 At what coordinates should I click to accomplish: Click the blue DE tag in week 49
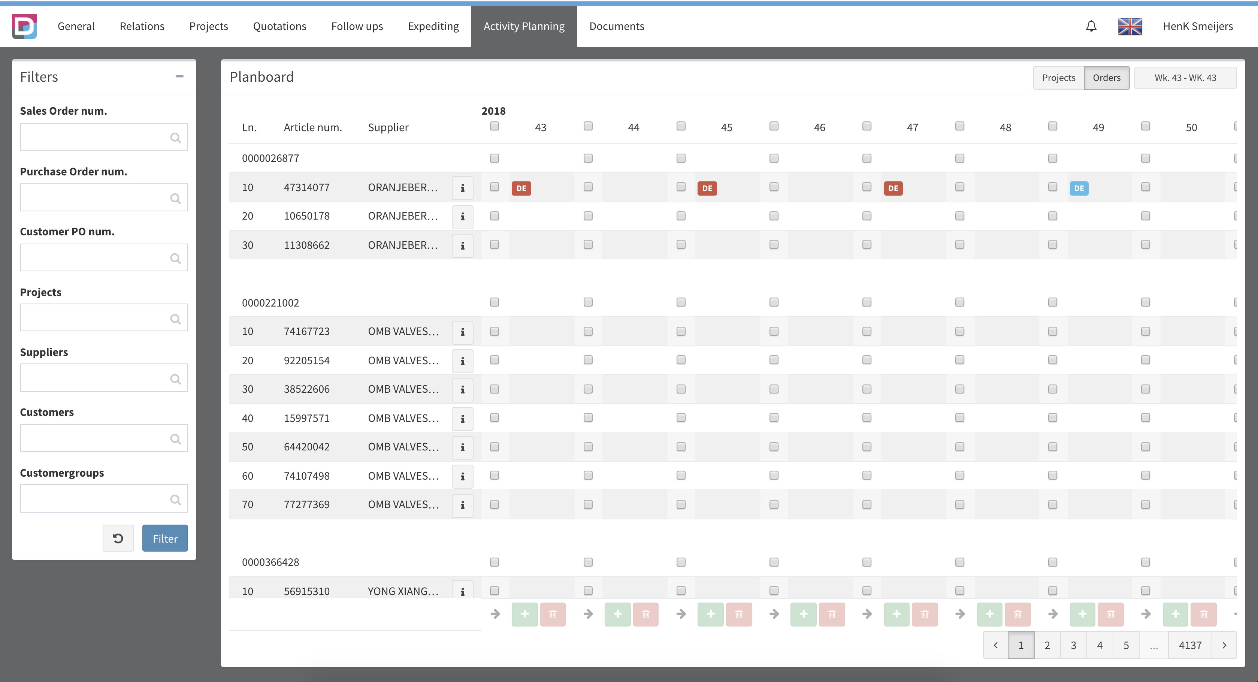pos(1079,188)
